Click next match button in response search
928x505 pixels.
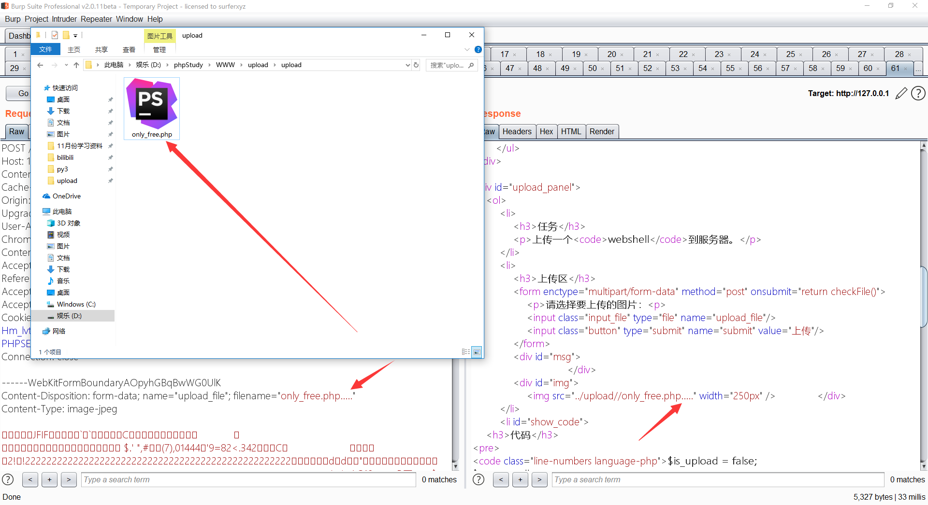(539, 479)
